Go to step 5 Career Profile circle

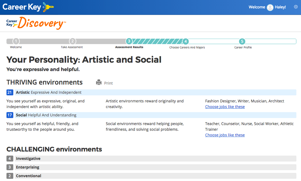coord(242,41)
